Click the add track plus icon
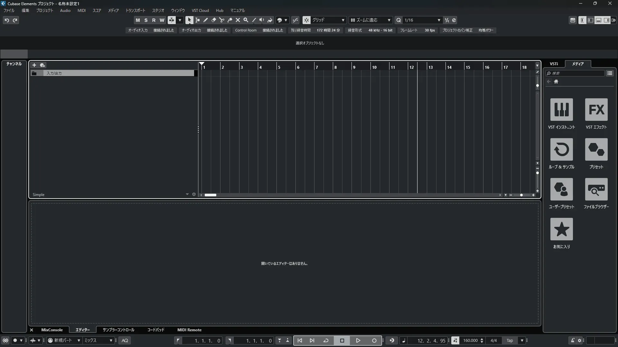Screen dimensions: 618x347 [34, 65]
